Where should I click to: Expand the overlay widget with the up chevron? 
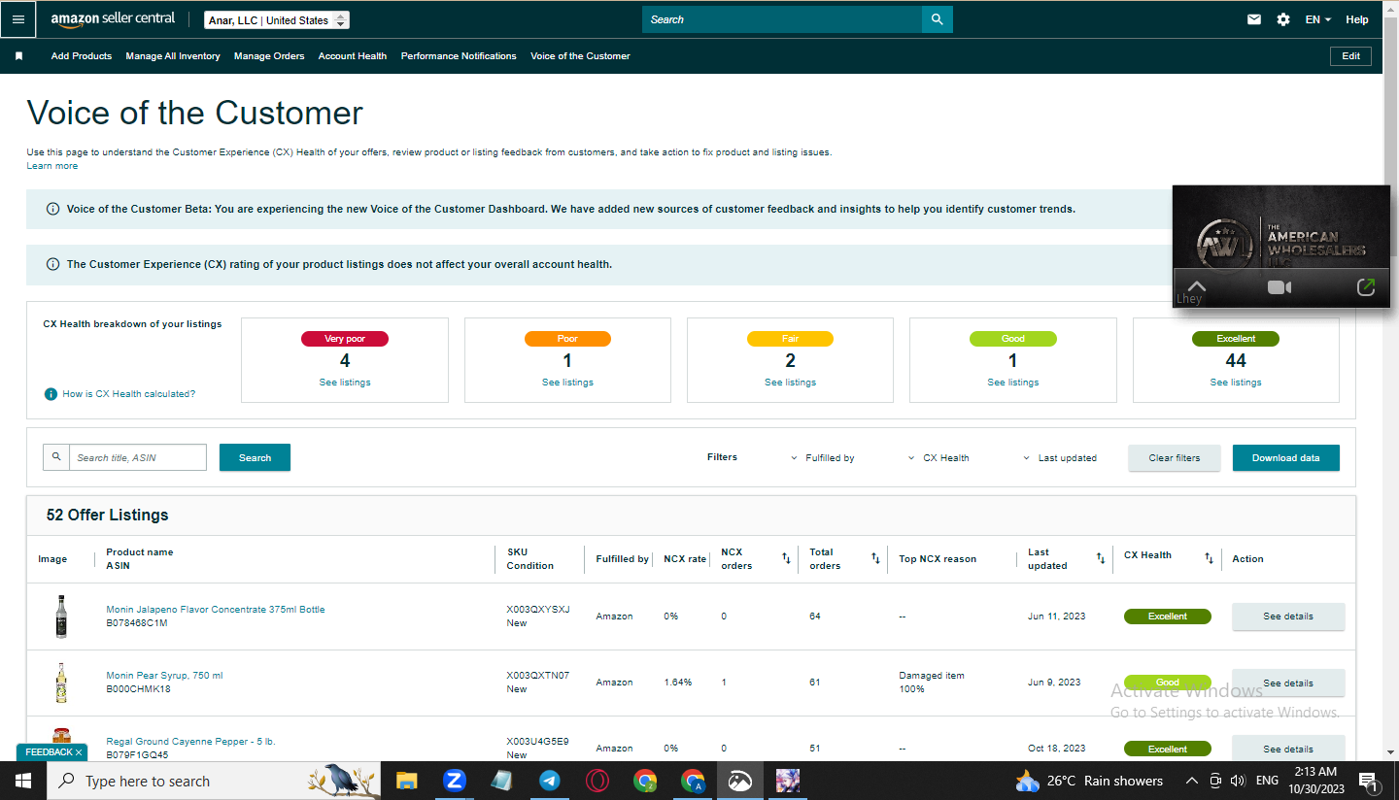(x=1196, y=285)
